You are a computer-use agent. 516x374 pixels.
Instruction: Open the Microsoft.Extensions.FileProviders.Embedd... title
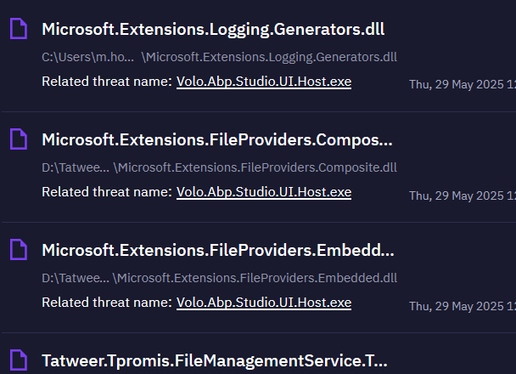[x=217, y=250]
